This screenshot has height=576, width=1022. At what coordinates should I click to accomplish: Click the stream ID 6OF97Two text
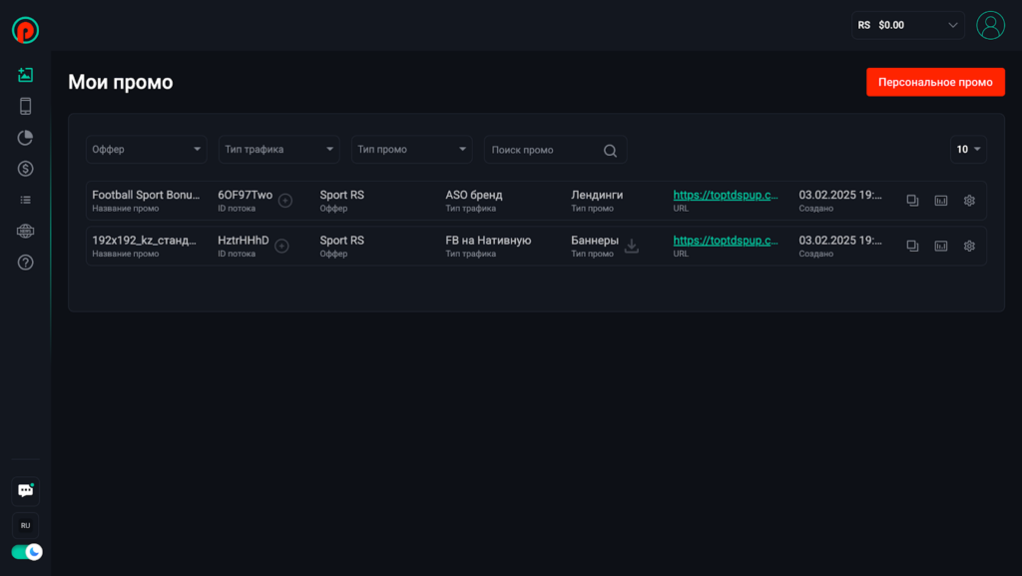click(x=246, y=195)
